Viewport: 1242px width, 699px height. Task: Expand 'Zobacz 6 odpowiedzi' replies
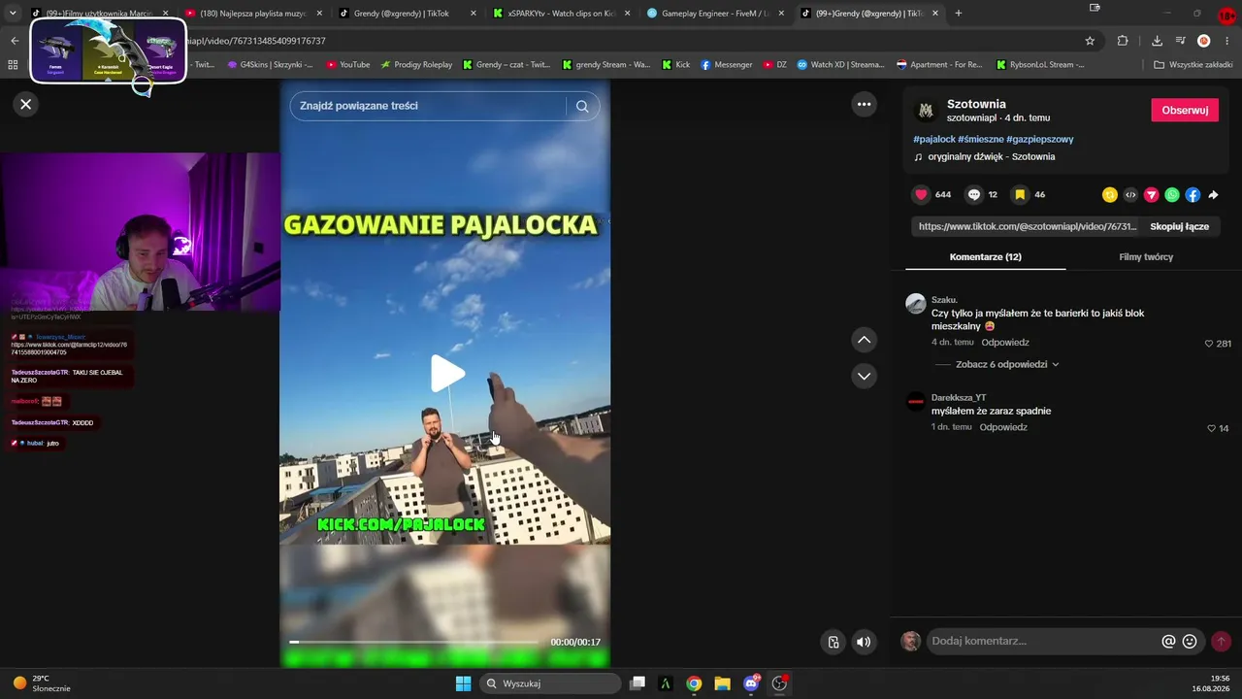(x=1007, y=364)
